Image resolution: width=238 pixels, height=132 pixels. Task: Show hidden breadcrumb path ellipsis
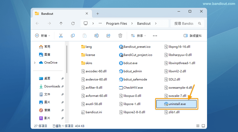(100, 23)
